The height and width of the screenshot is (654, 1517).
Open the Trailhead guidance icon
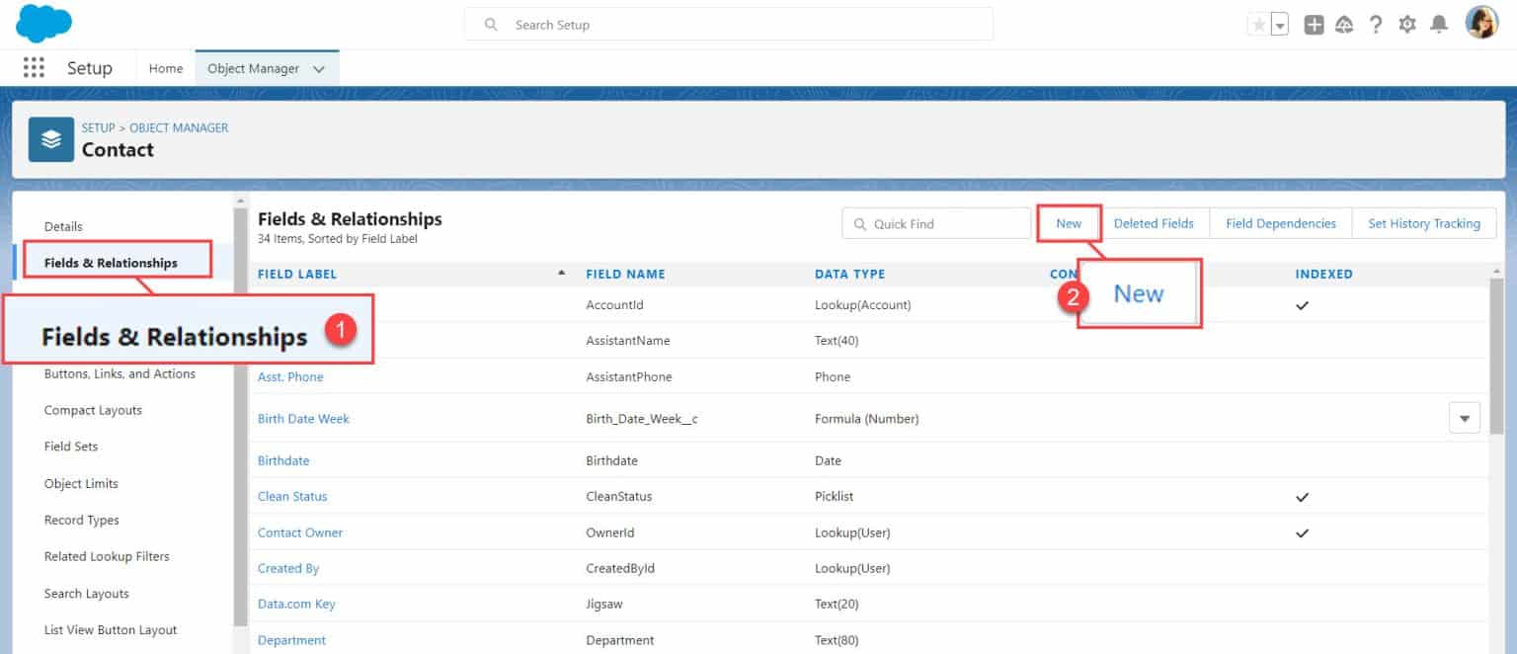pos(1344,26)
